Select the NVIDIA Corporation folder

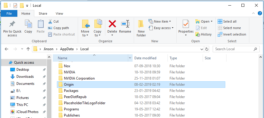(x=79, y=78)
